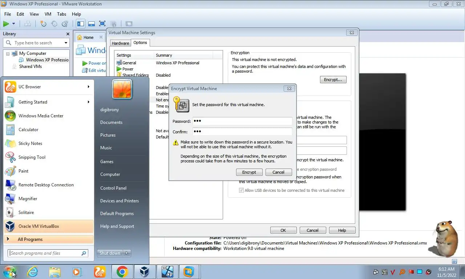Click the Options tab in VM Settings
Viewport: 465px width, 279px height.
point(140,43)
